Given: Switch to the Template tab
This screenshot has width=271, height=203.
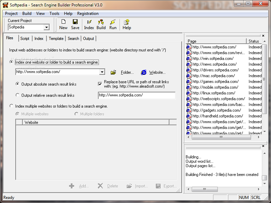Looking at the screenshot, I should [56, 39].
